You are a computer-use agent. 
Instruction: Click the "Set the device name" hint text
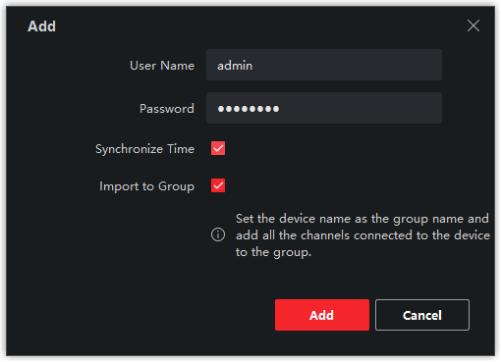click(x=362, y=235)
